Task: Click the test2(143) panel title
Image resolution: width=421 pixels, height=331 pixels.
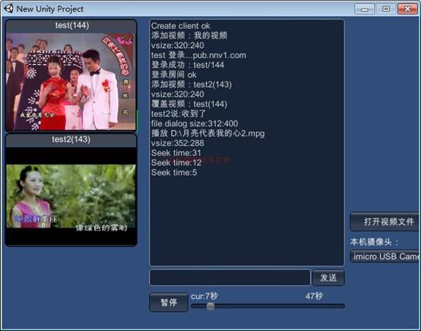Action: point(71,139)
